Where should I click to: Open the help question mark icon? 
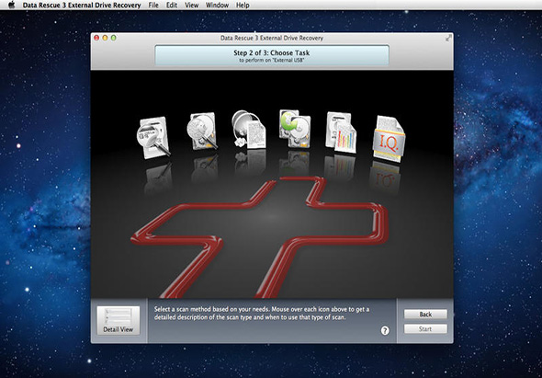point(385,330)
